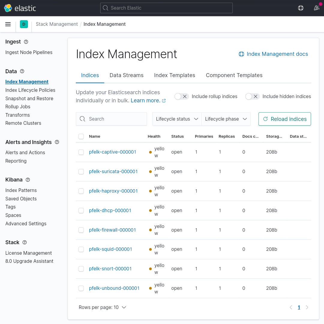The width and height of the screenshot is (324, 324).
Task: Click the magnifier icon in Search Elastic
Action: [x=105, y=8]
